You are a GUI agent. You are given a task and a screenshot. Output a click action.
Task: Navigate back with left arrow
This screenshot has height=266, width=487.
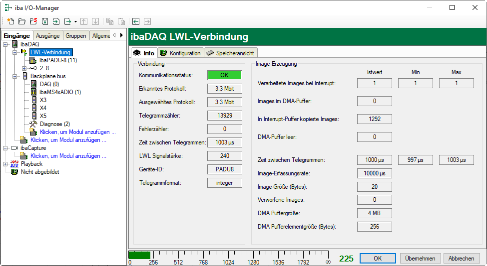point(136,21)
